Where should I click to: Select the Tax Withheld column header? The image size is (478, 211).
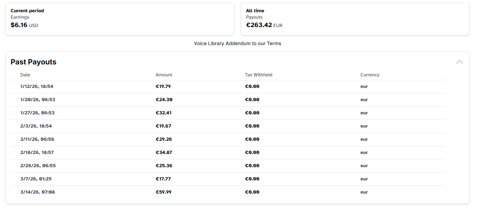click(x=259, y=74)
